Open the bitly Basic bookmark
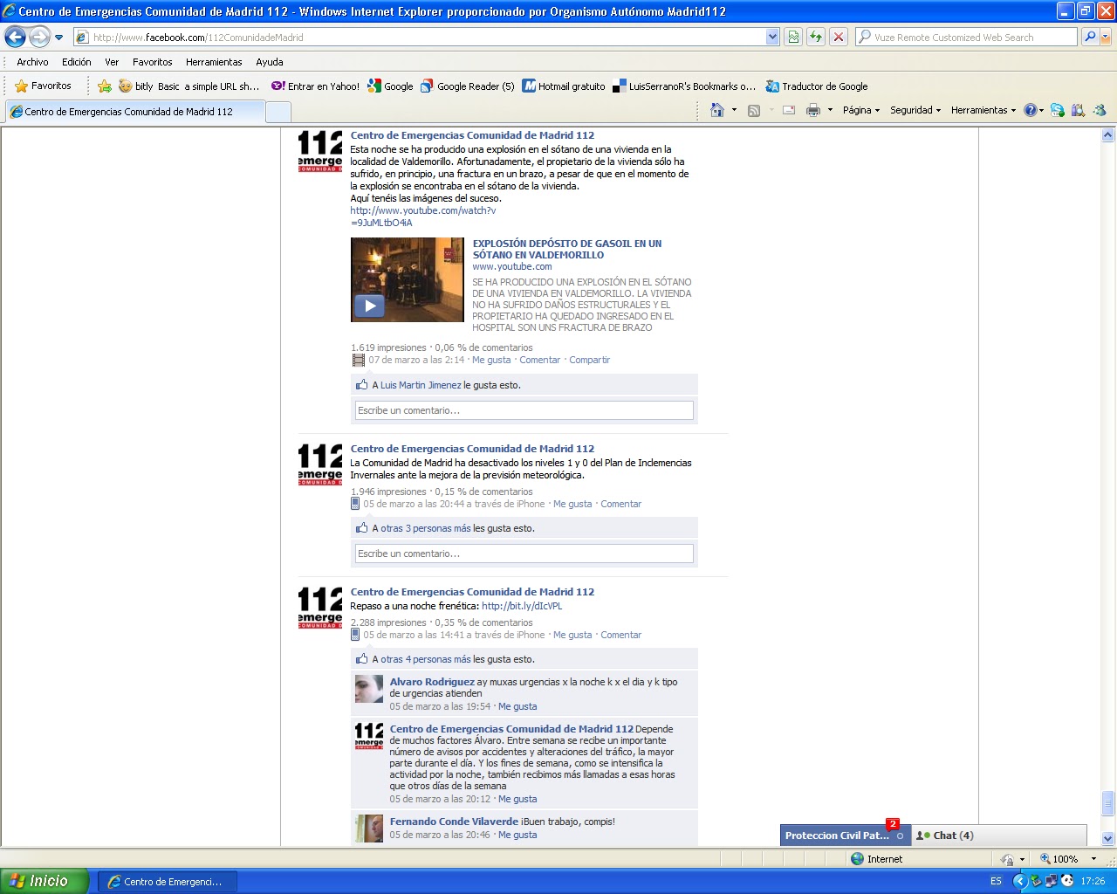 coord(188,86)
